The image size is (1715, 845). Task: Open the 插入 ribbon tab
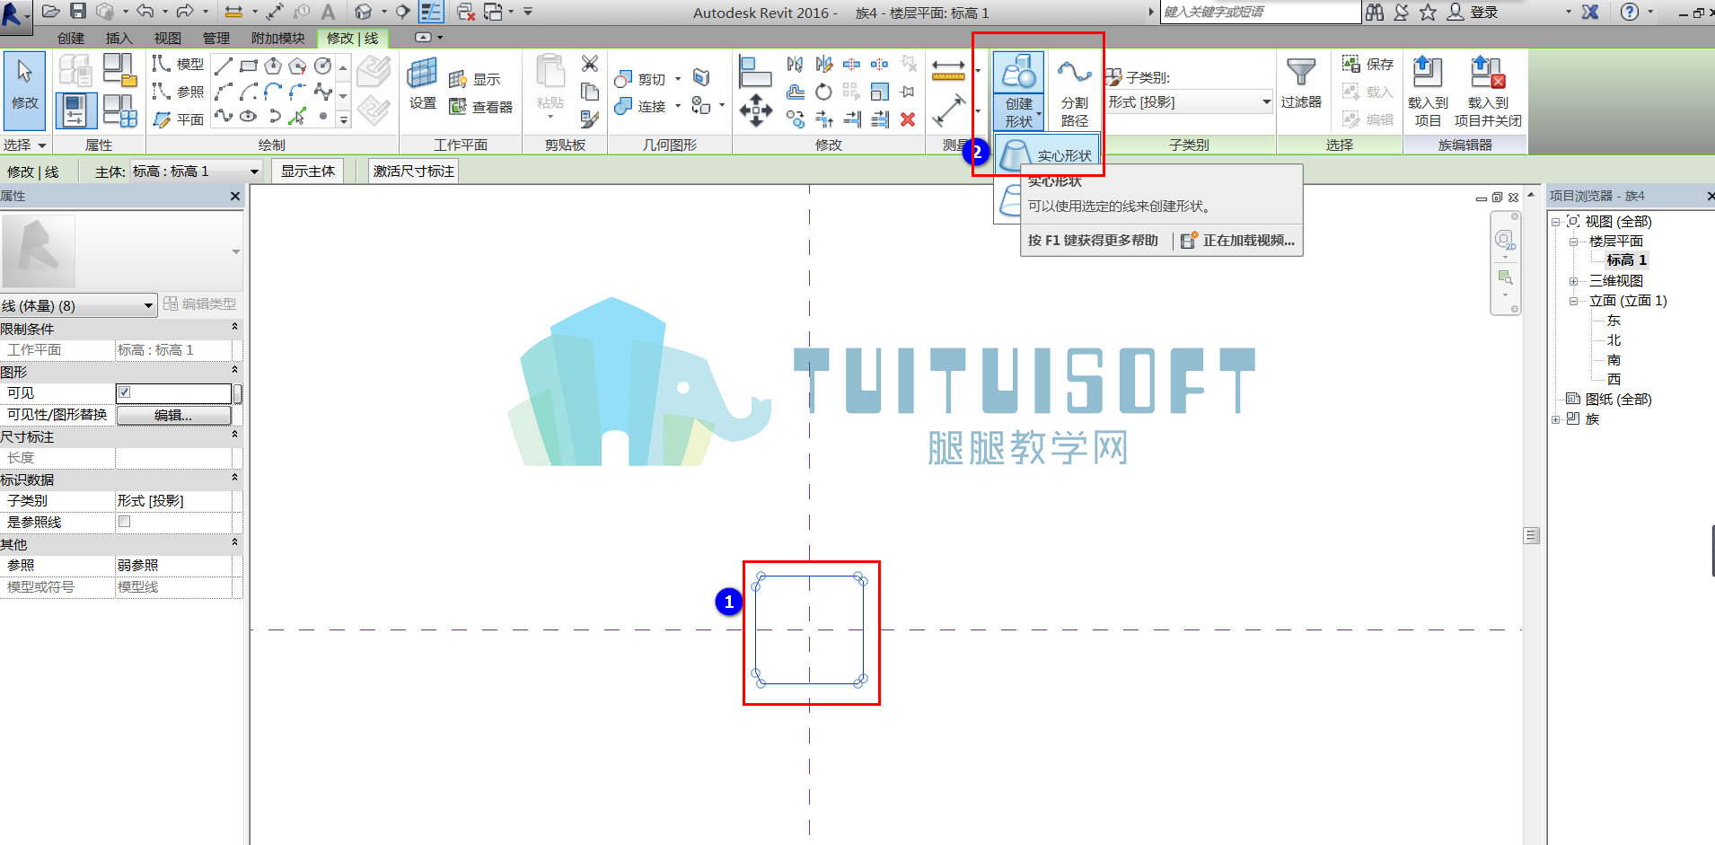pos(119,38)
